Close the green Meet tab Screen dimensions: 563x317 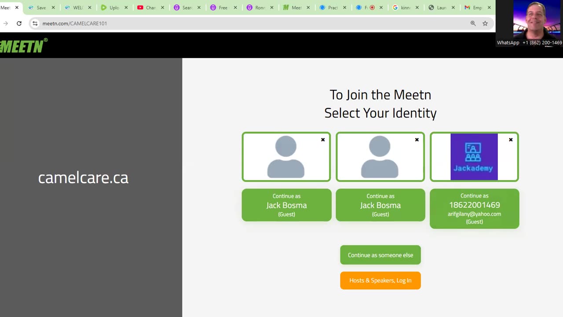pos(308,7)
